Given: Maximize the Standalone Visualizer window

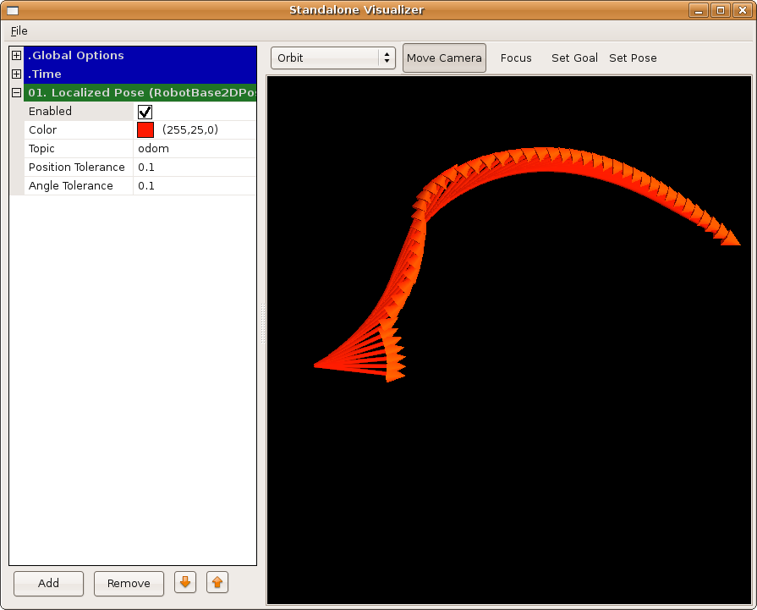Looking at the screenshot, I should tap(721, 10).
